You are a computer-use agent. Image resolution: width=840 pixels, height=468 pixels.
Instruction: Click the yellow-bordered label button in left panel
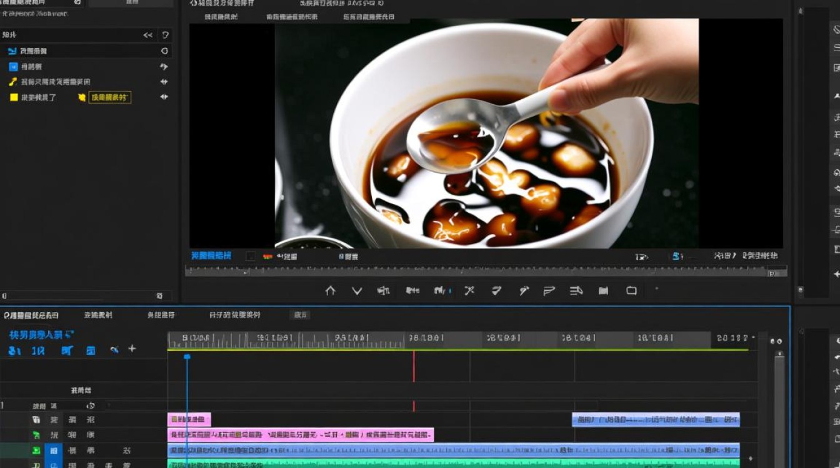tap(110, 97)
